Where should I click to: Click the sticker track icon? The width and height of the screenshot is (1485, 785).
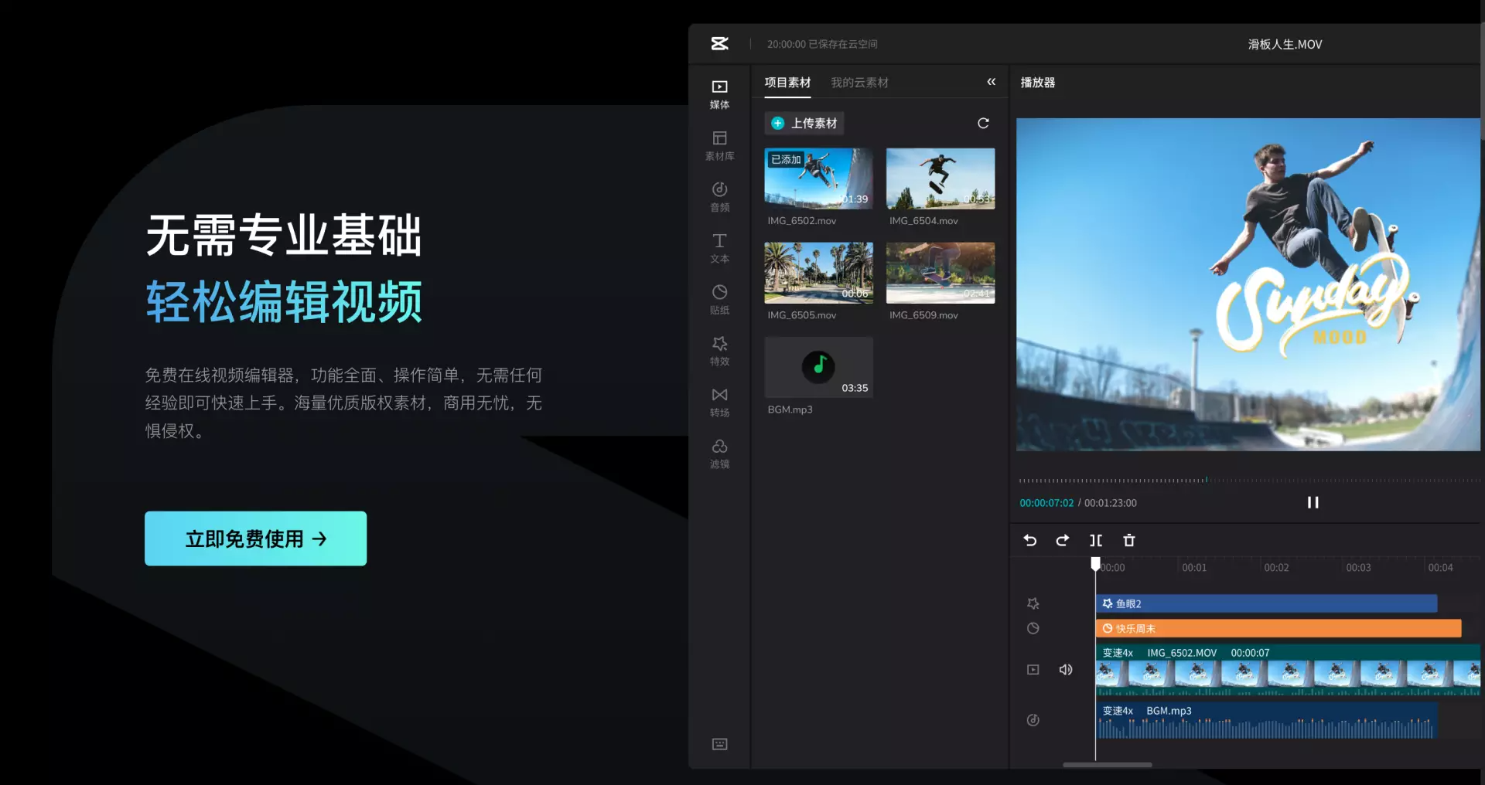(1033, 629)
